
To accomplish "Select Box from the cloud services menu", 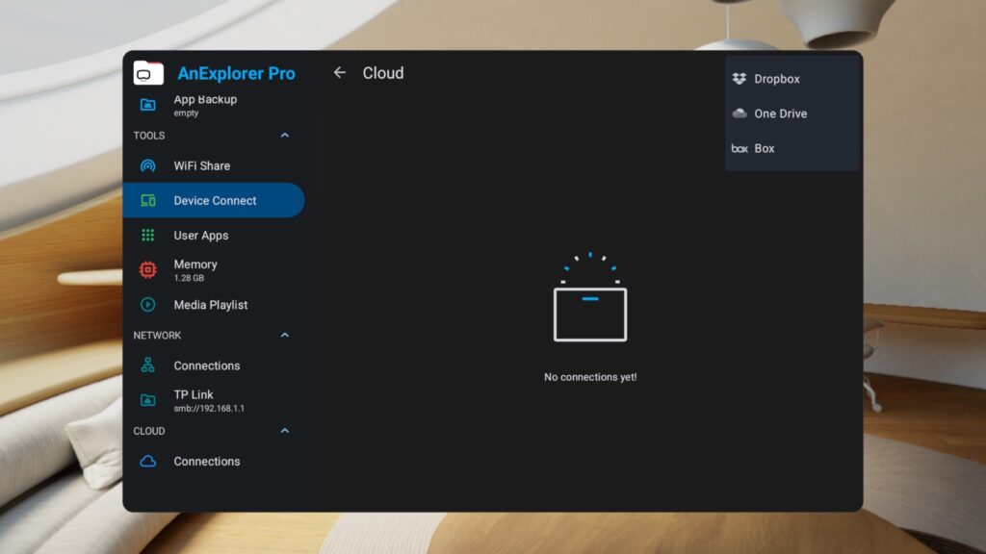I will (765, 148).
